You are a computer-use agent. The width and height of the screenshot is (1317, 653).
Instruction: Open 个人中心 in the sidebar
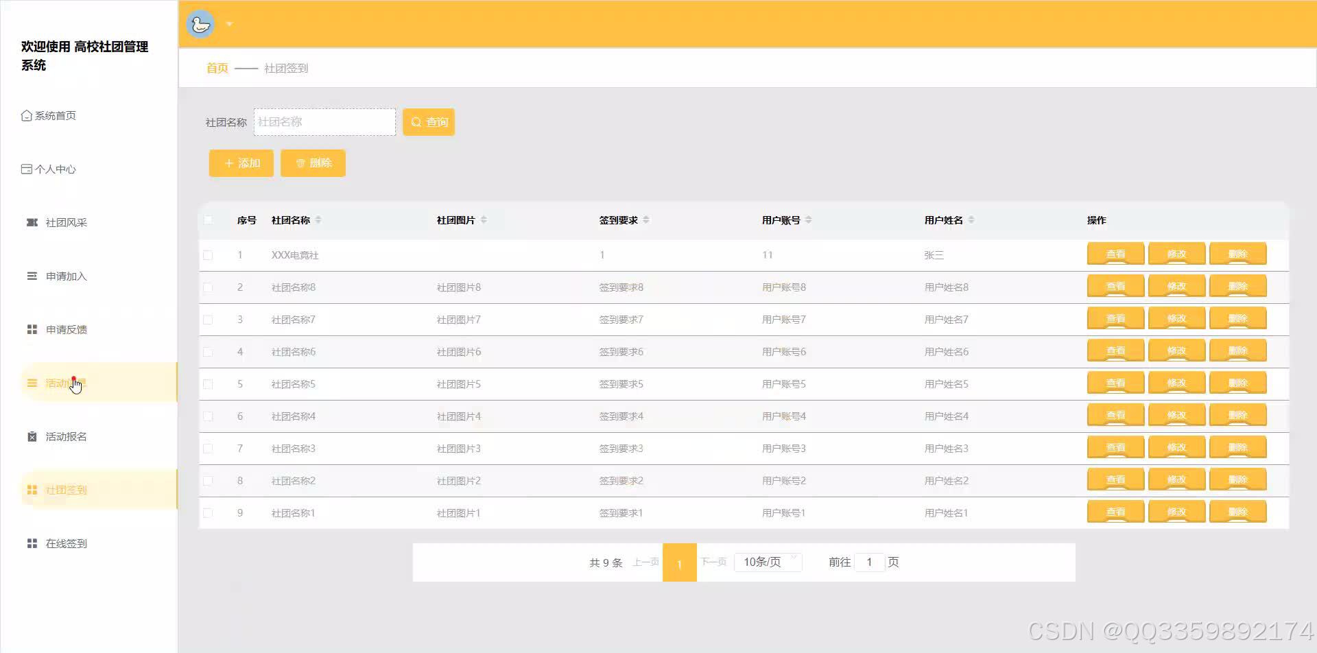tap(55, 169)
